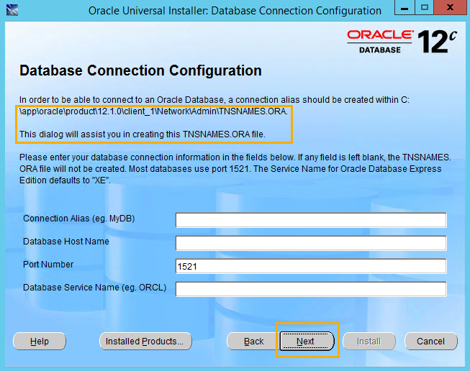The height and width of the screenshot is (371, 470).
Task: Click the Next button
Action: 307,341
